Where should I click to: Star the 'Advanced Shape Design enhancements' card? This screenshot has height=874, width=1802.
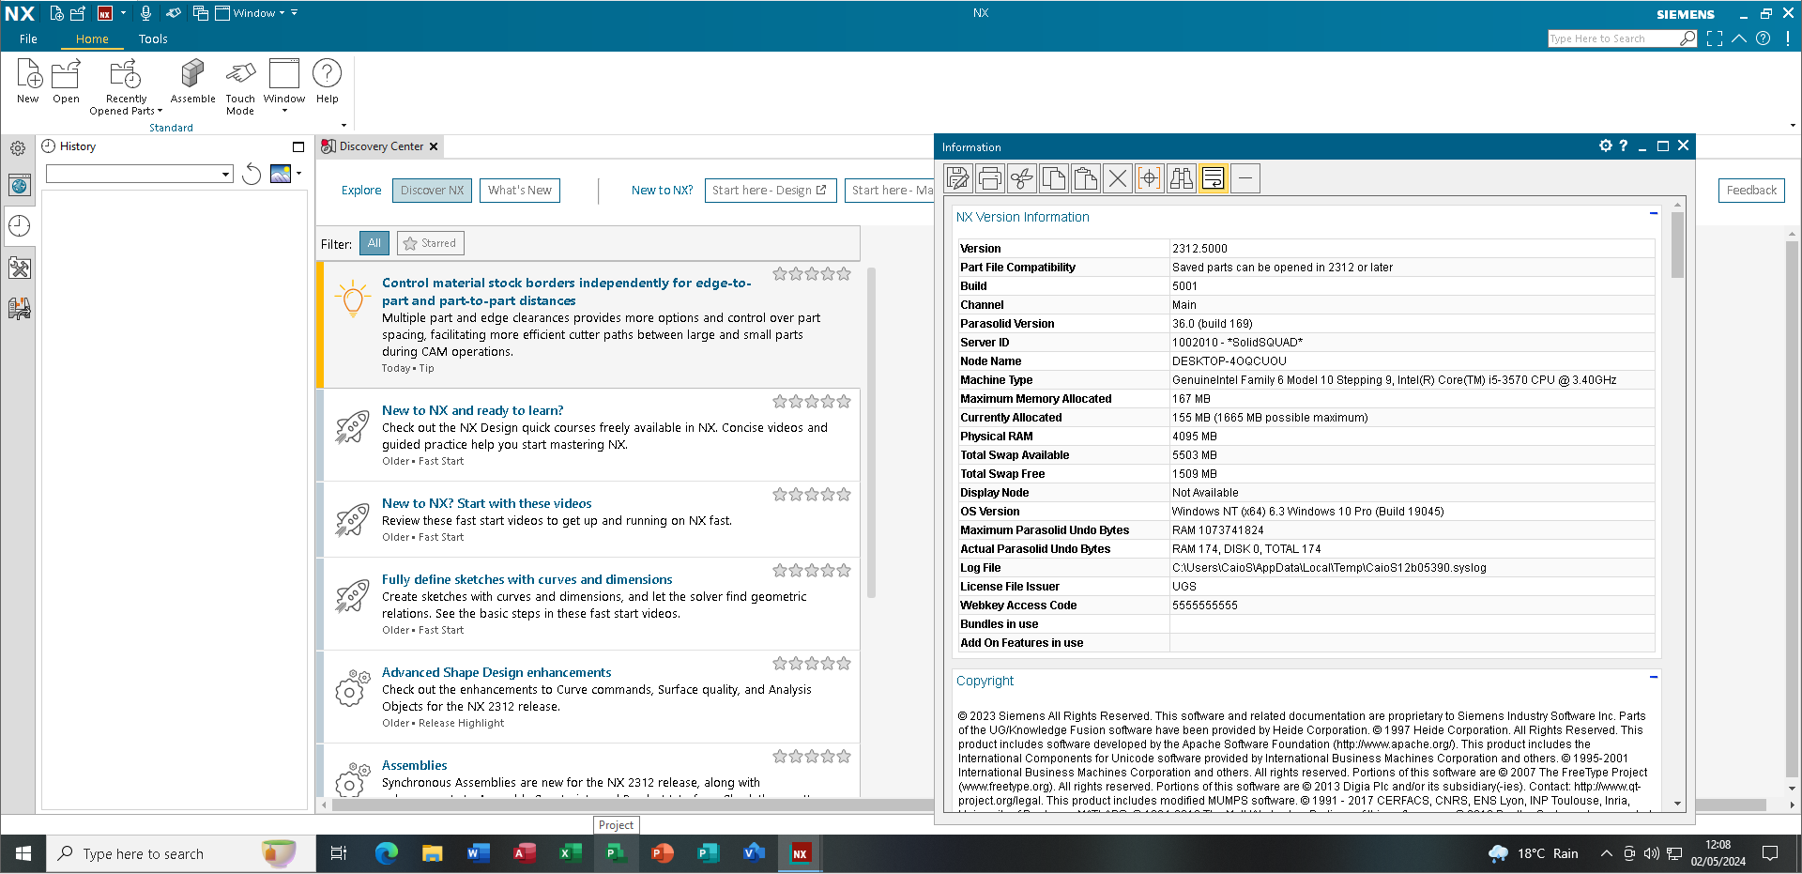click(812, 664)
